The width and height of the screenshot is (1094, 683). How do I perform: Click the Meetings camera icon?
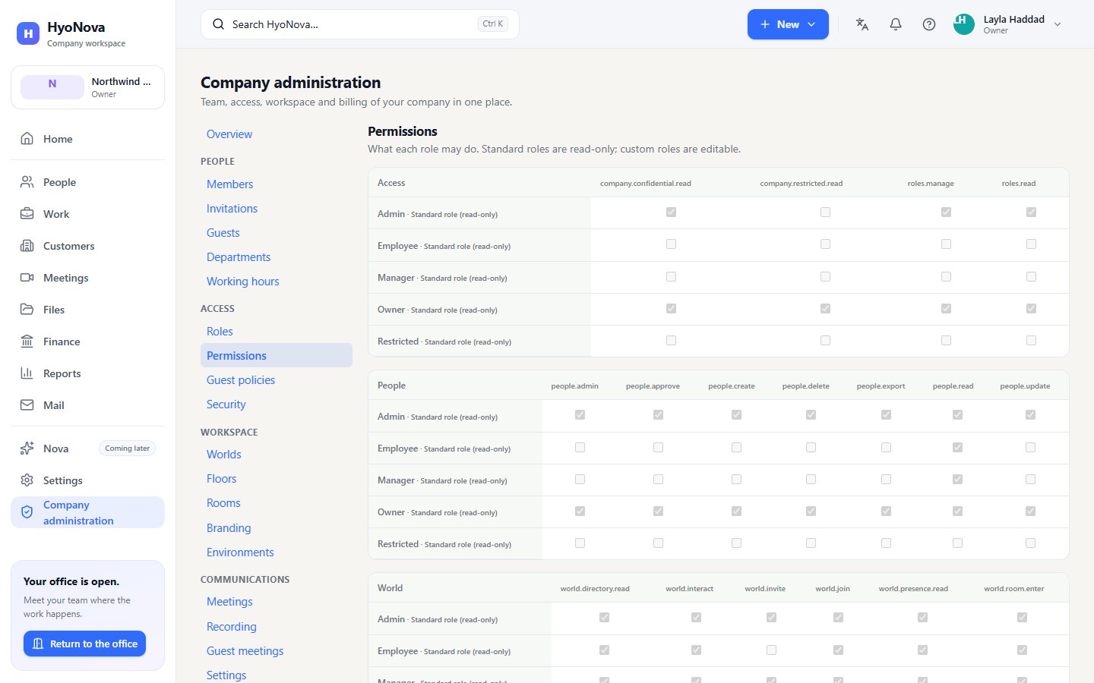coord(27,278)
